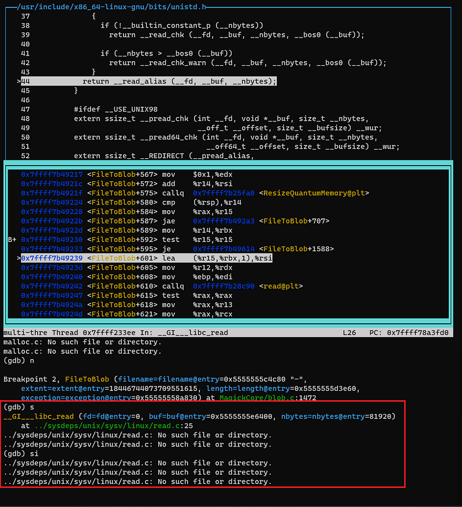Select the FileToBlob+580 cmp instruction
Screen dimensions: 462x507
click(131, 203)
